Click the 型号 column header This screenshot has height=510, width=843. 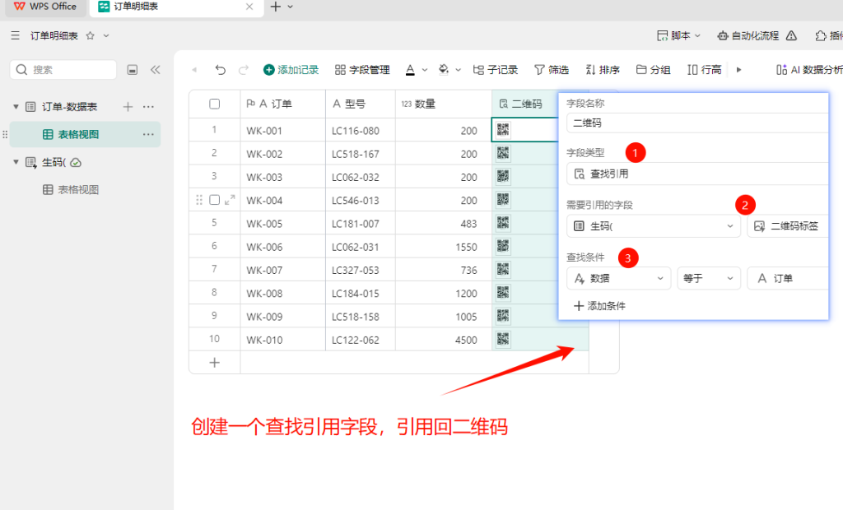coord(361,104)
